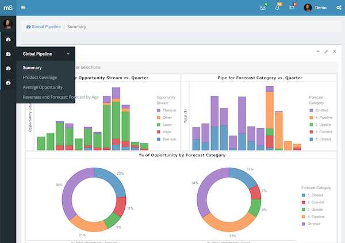Image resolution: width=345 pixels, height=243 pixels.
Task: Open Demo user menu
Action: click(x=321, y=7)
